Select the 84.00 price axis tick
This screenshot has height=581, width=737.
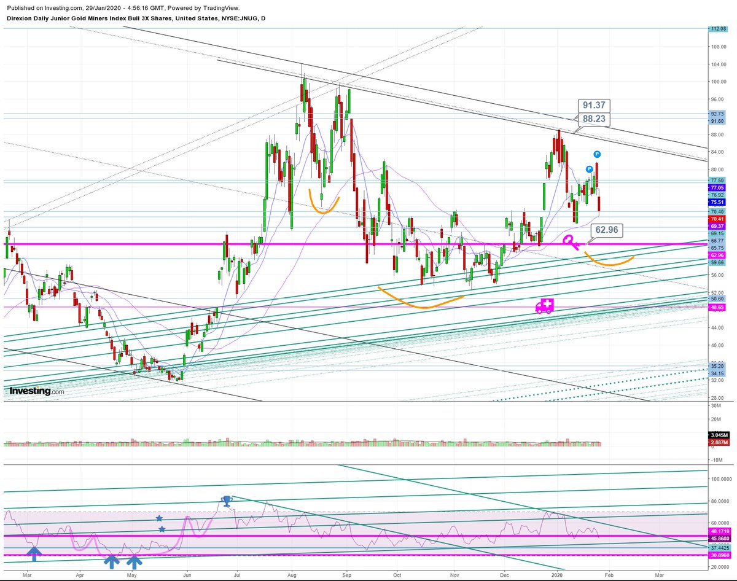pos(717,152)
